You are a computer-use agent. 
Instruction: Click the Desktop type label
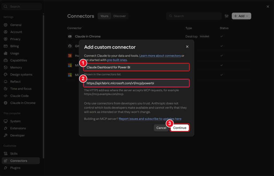[191, 36]
